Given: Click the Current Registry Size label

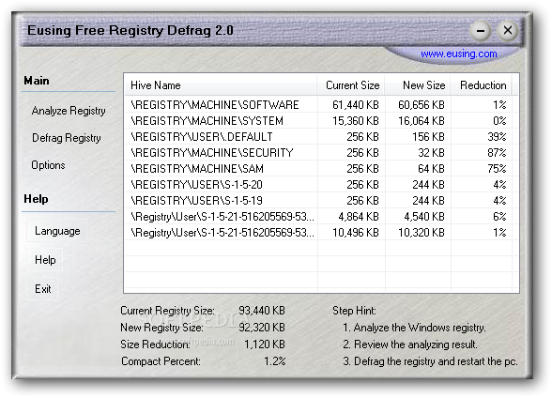Looking at the screenshot, I should [x=167, y=311].
